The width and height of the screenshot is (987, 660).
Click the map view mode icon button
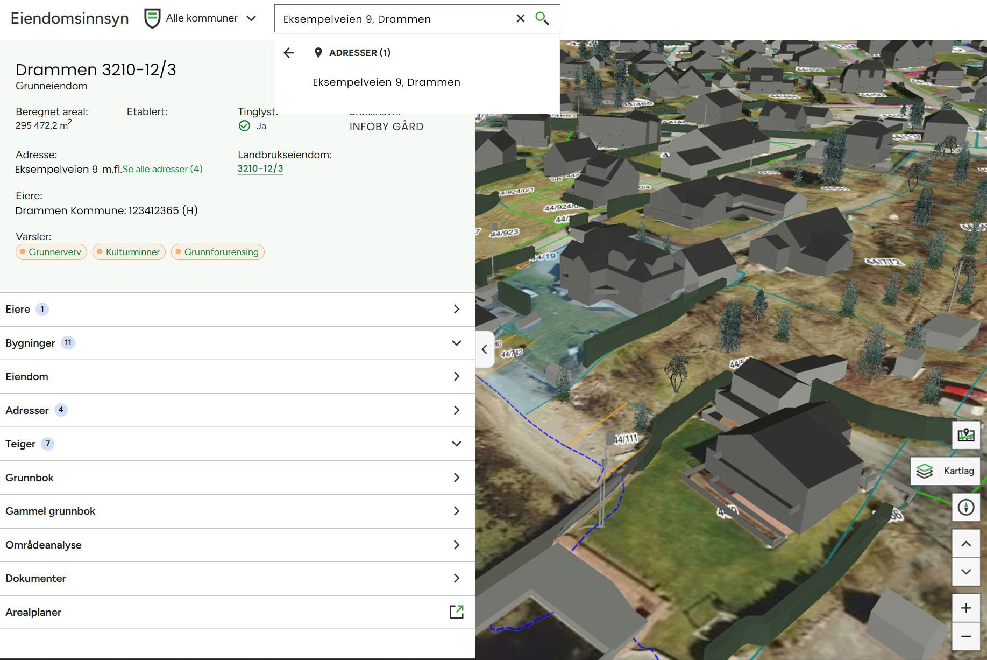[966, 435]
